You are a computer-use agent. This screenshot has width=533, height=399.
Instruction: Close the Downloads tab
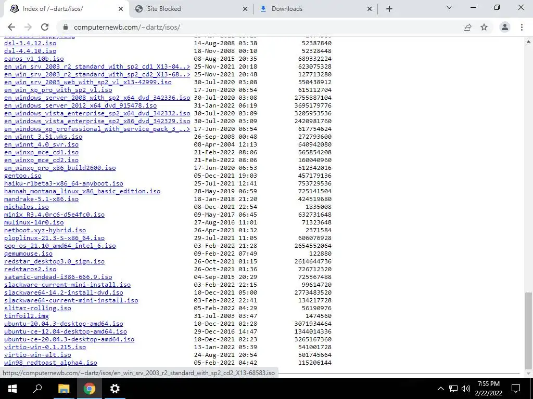click(x=370, y=9)
